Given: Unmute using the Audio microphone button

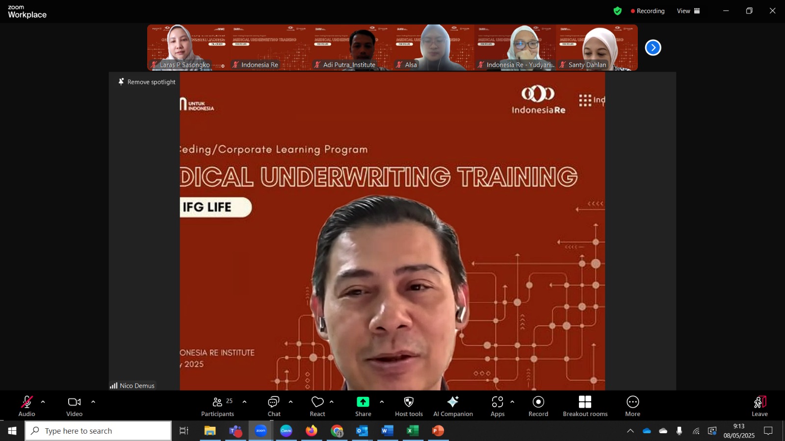Looking at the screenshot, I should coord(27,406).
